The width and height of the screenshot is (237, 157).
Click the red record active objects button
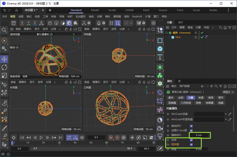coord(111,138)
